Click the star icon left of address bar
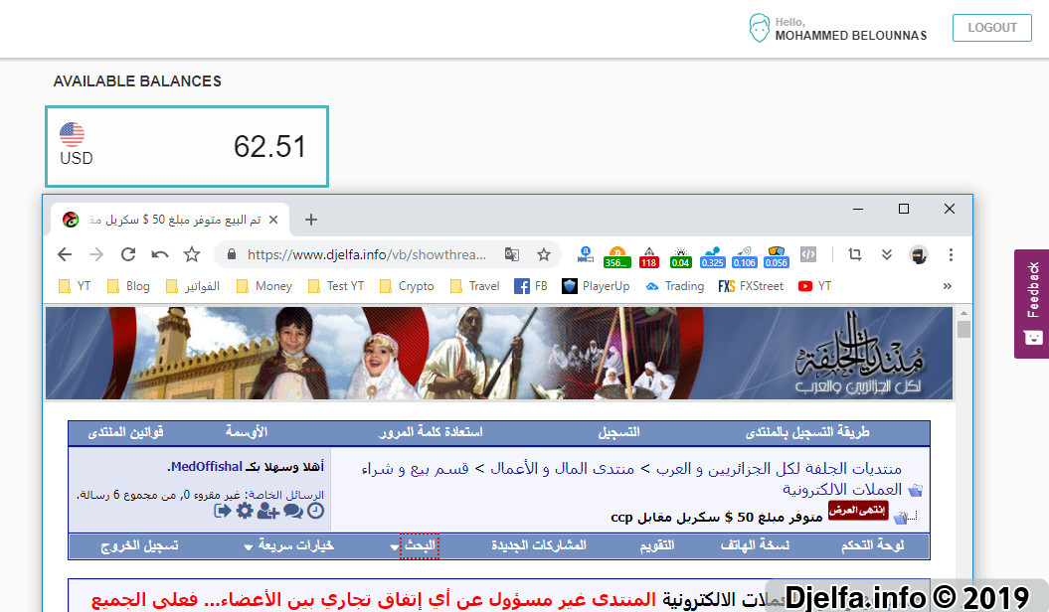Image resolution: width=1049 pixels, height=612 pixels. point(192,254)
